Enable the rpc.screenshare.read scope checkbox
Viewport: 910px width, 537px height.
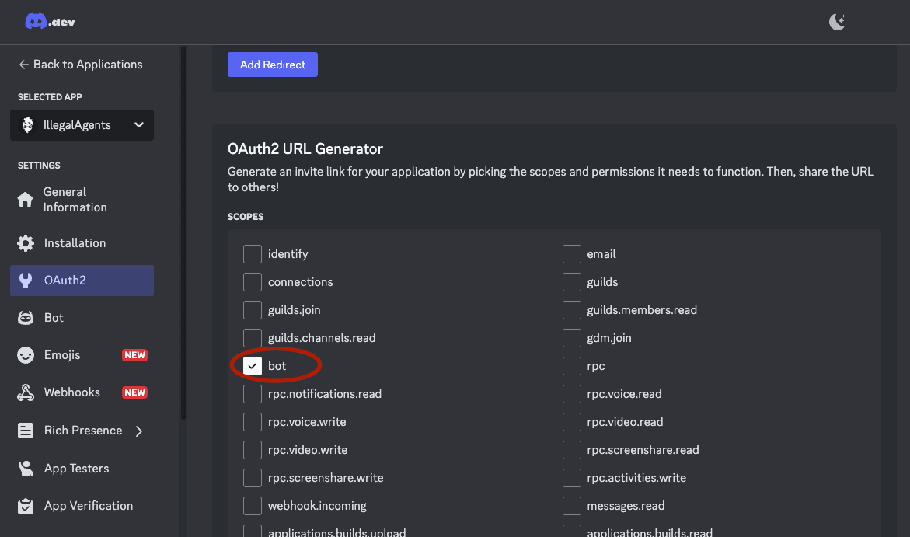572,450
